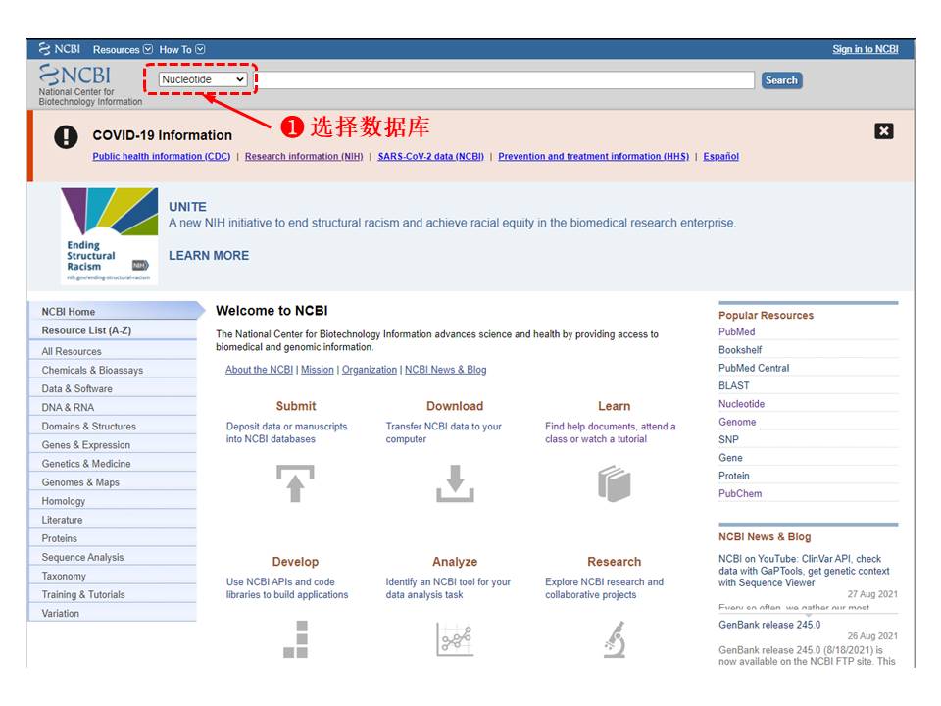Open Genes & Expression sidebar item
The image size is (941, 706).
(85, 445)
